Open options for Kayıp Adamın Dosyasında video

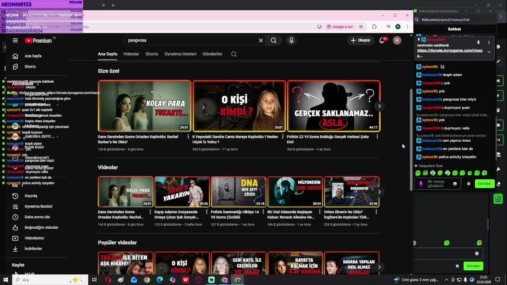click(x=207, y=212)
